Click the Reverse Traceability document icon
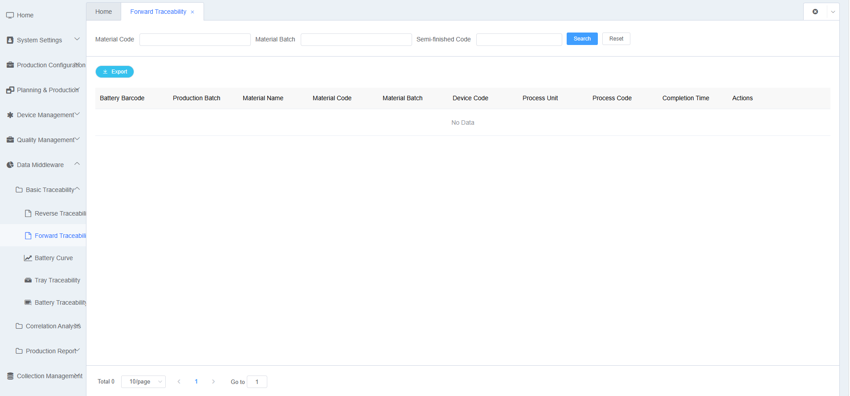Viewport: 850px width, 396px height. point(28,213)
